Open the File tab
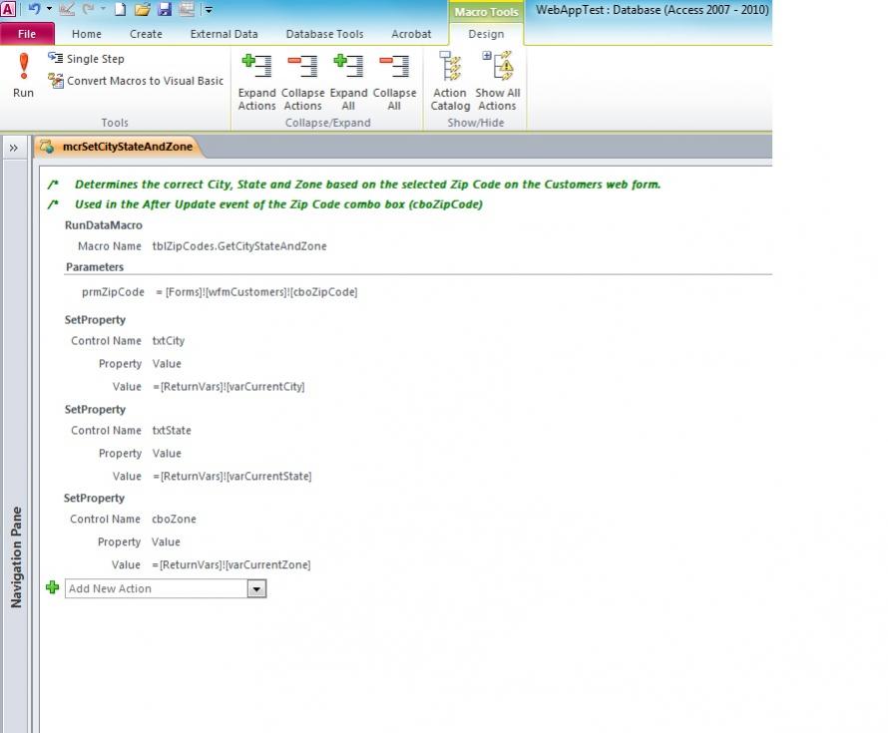Viewport: 888px width, 733px height. (x=27, y=34)
